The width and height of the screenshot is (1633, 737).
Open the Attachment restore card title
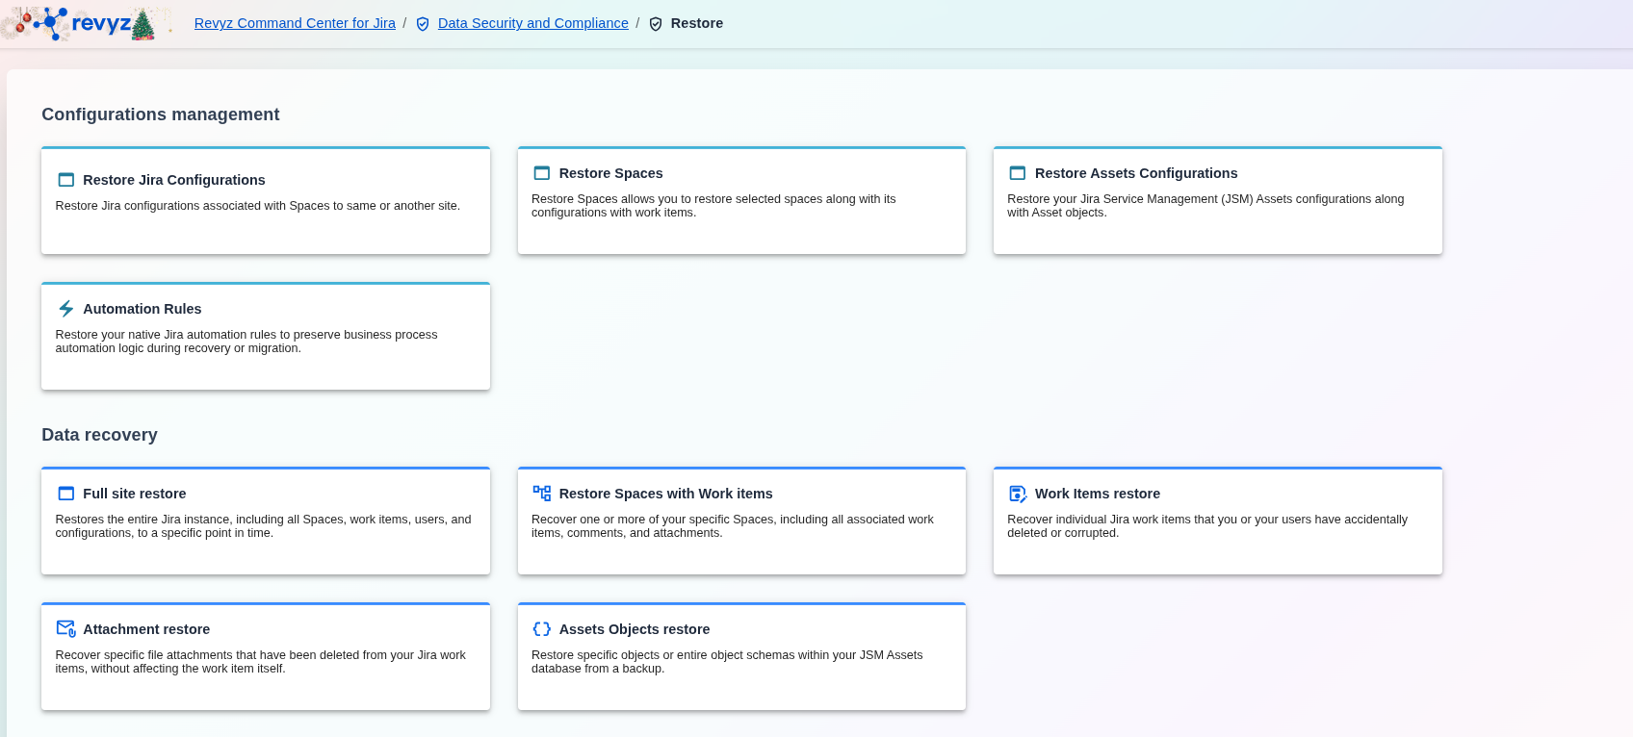[146, 629]
